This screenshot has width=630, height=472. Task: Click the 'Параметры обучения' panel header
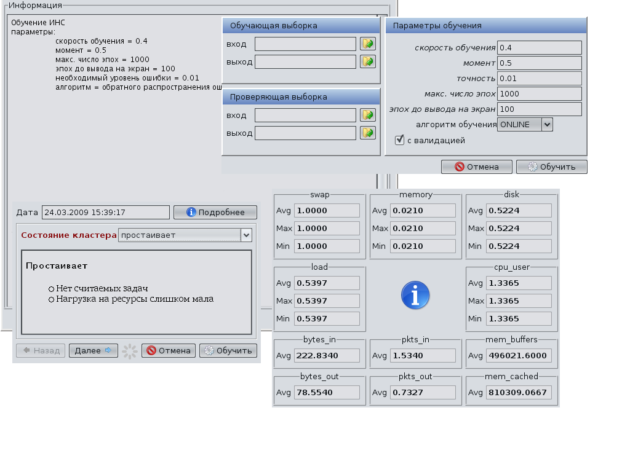pyautogui.click(x=486, y=26)
